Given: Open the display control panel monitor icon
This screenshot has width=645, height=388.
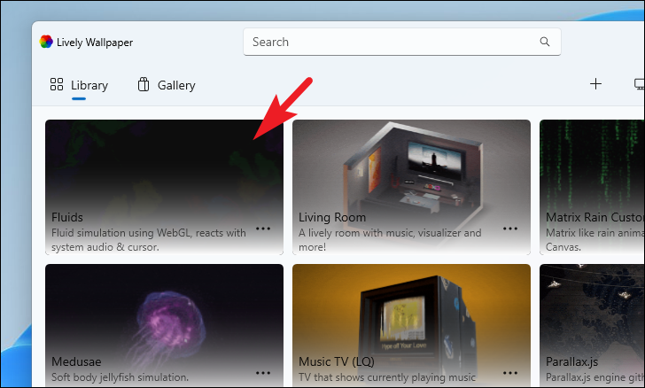Looking at the screenshot, I should pos(640,84).
